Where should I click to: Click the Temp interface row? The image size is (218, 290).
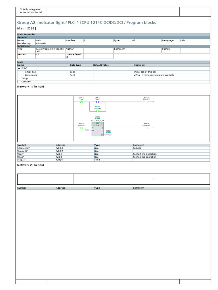point(114,78)
